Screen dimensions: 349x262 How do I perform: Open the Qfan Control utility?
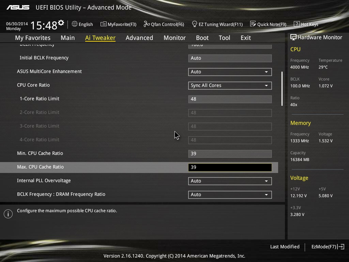coord(164,24)
